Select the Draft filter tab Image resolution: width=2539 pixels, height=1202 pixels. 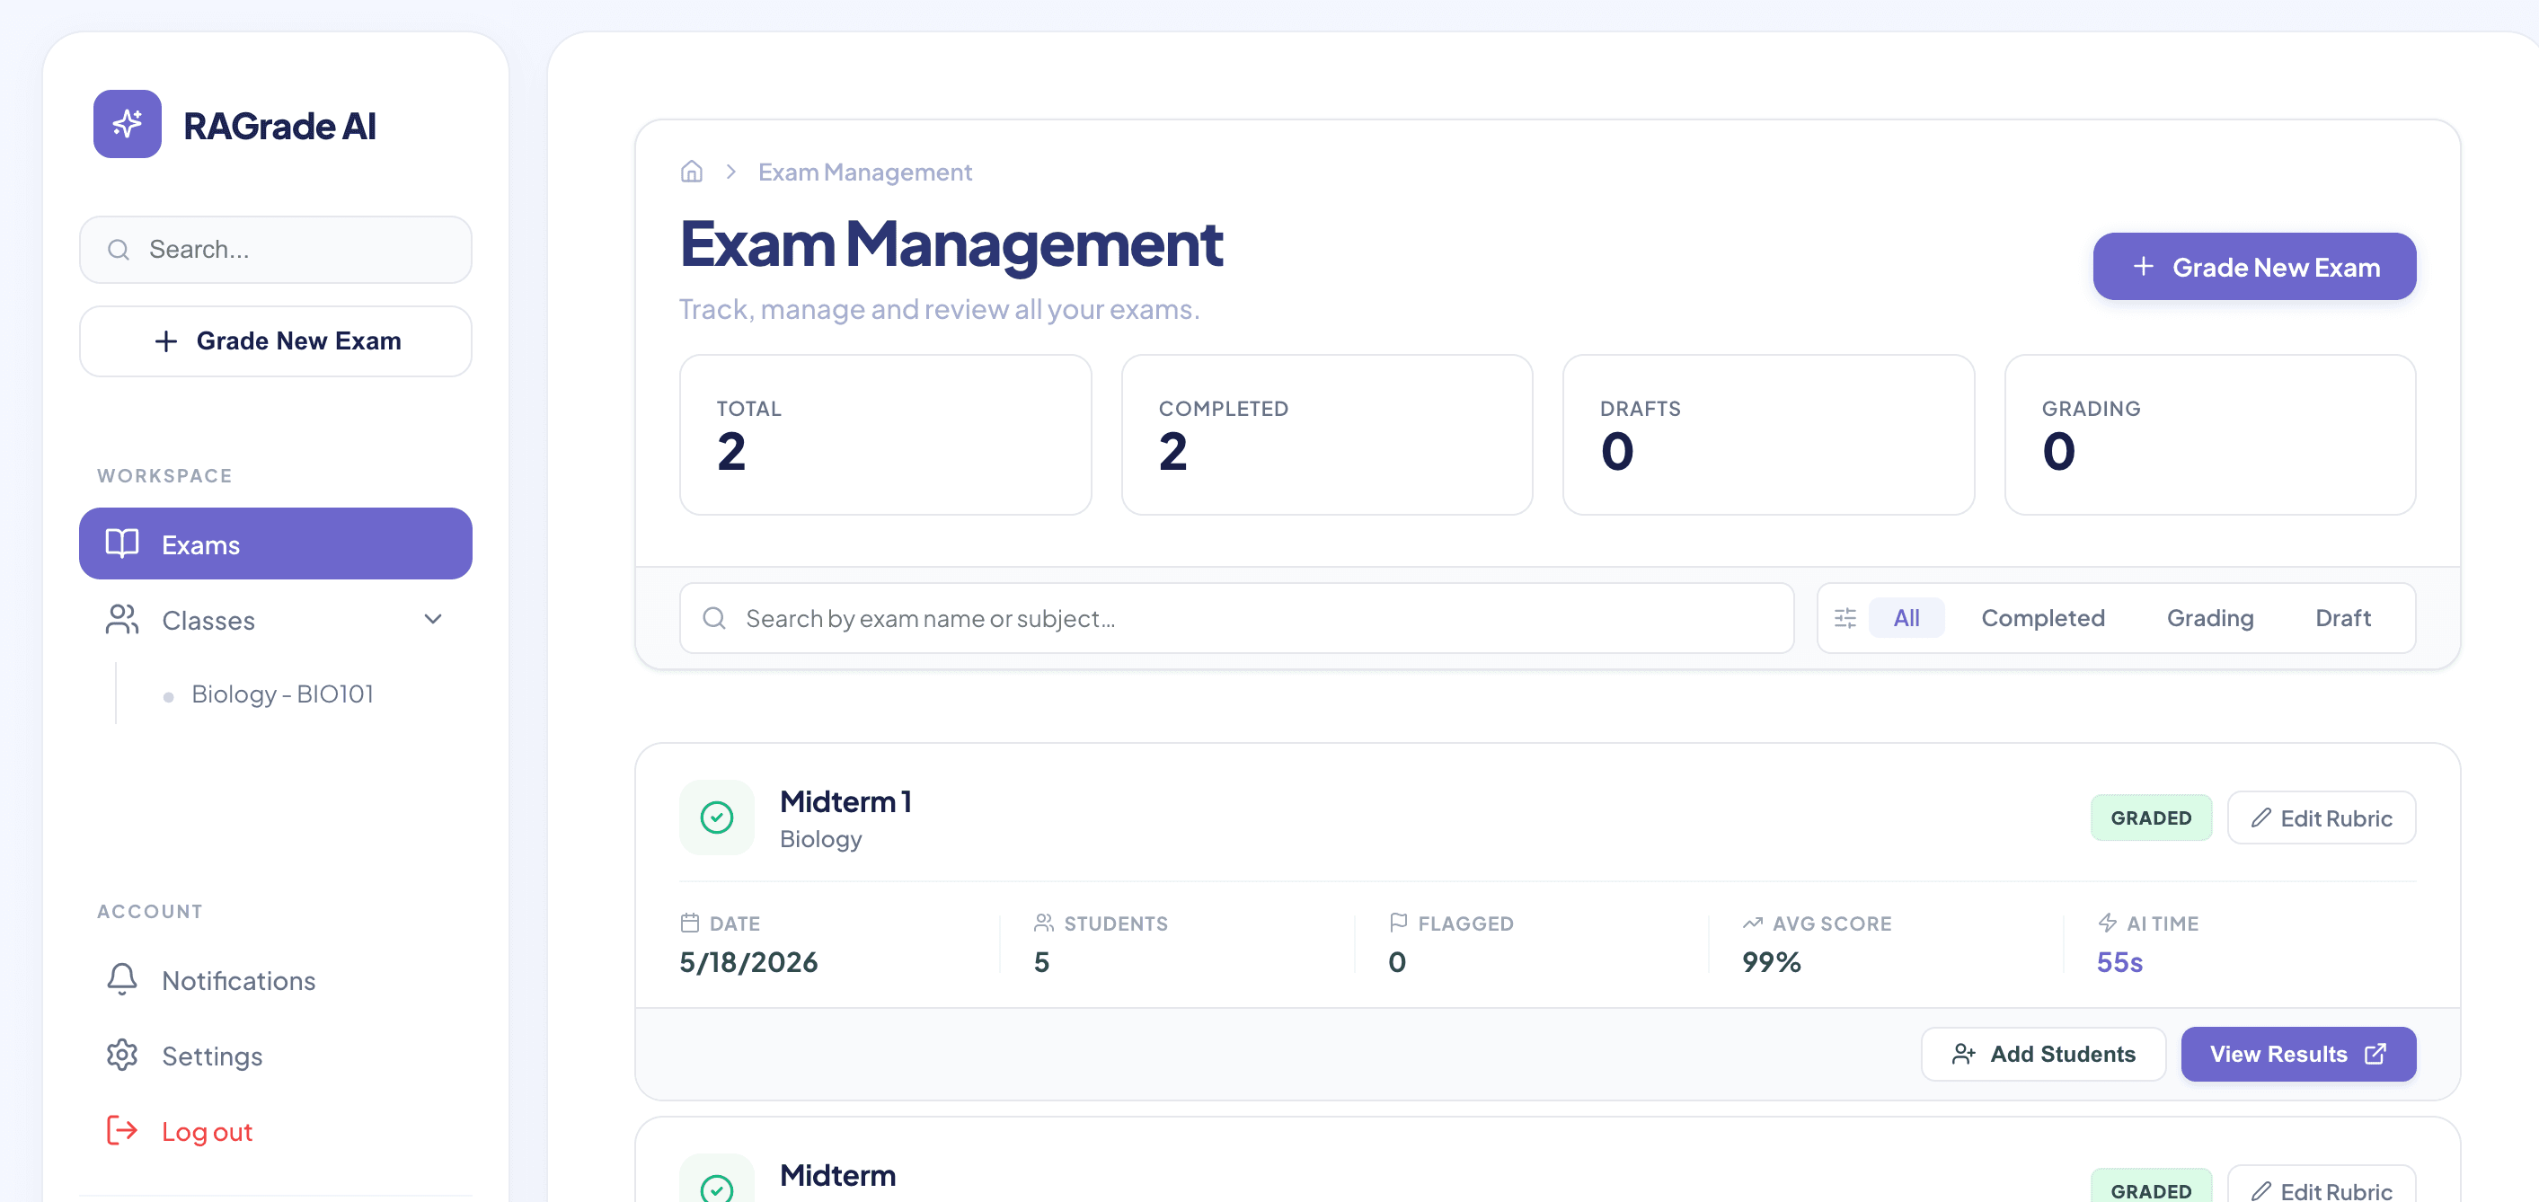(2343, 618)
